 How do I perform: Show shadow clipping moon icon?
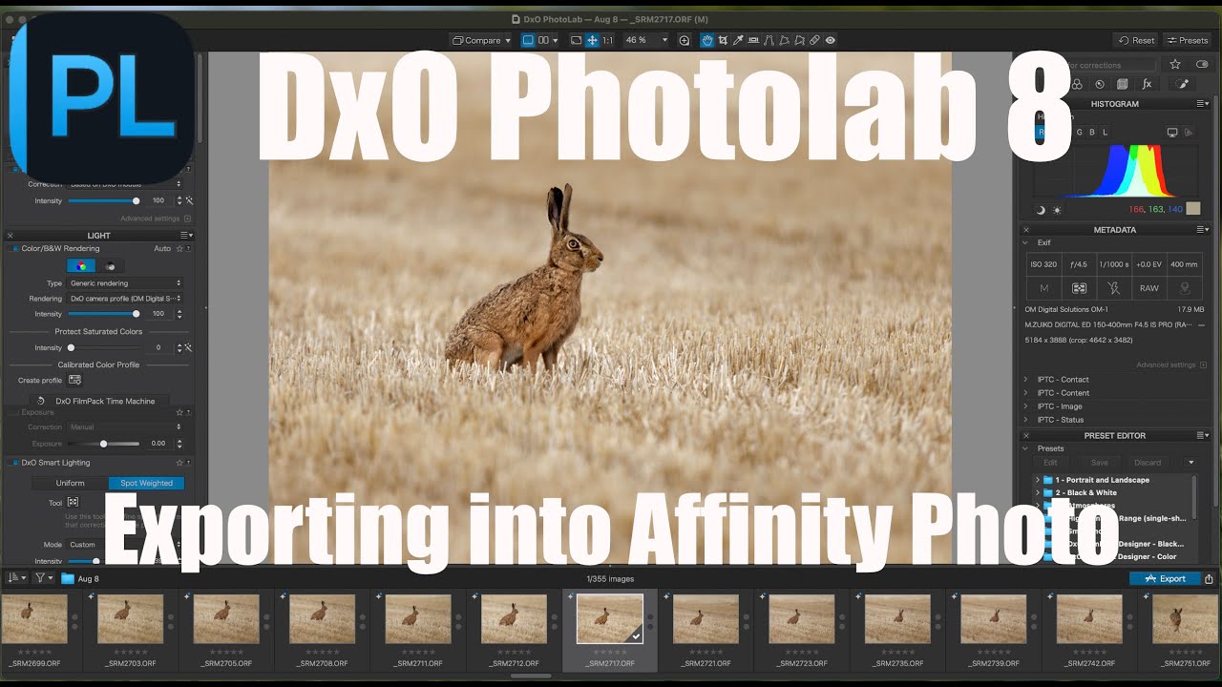1042,211
